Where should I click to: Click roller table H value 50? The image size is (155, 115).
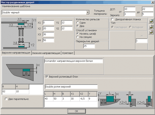click(x=58, y=99)
